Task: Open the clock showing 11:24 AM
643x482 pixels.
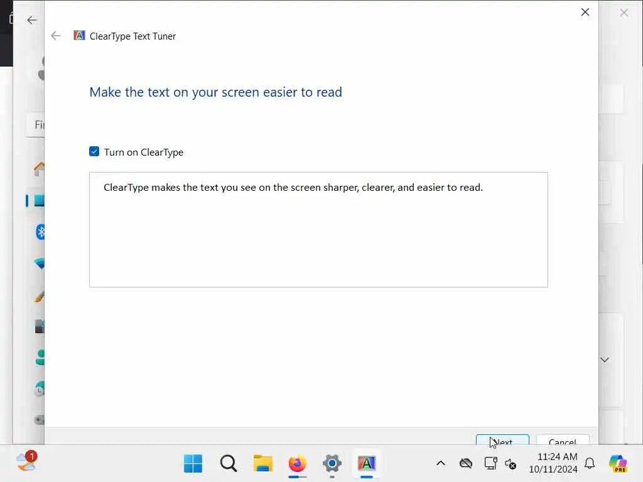Action: tap(553, 463)
